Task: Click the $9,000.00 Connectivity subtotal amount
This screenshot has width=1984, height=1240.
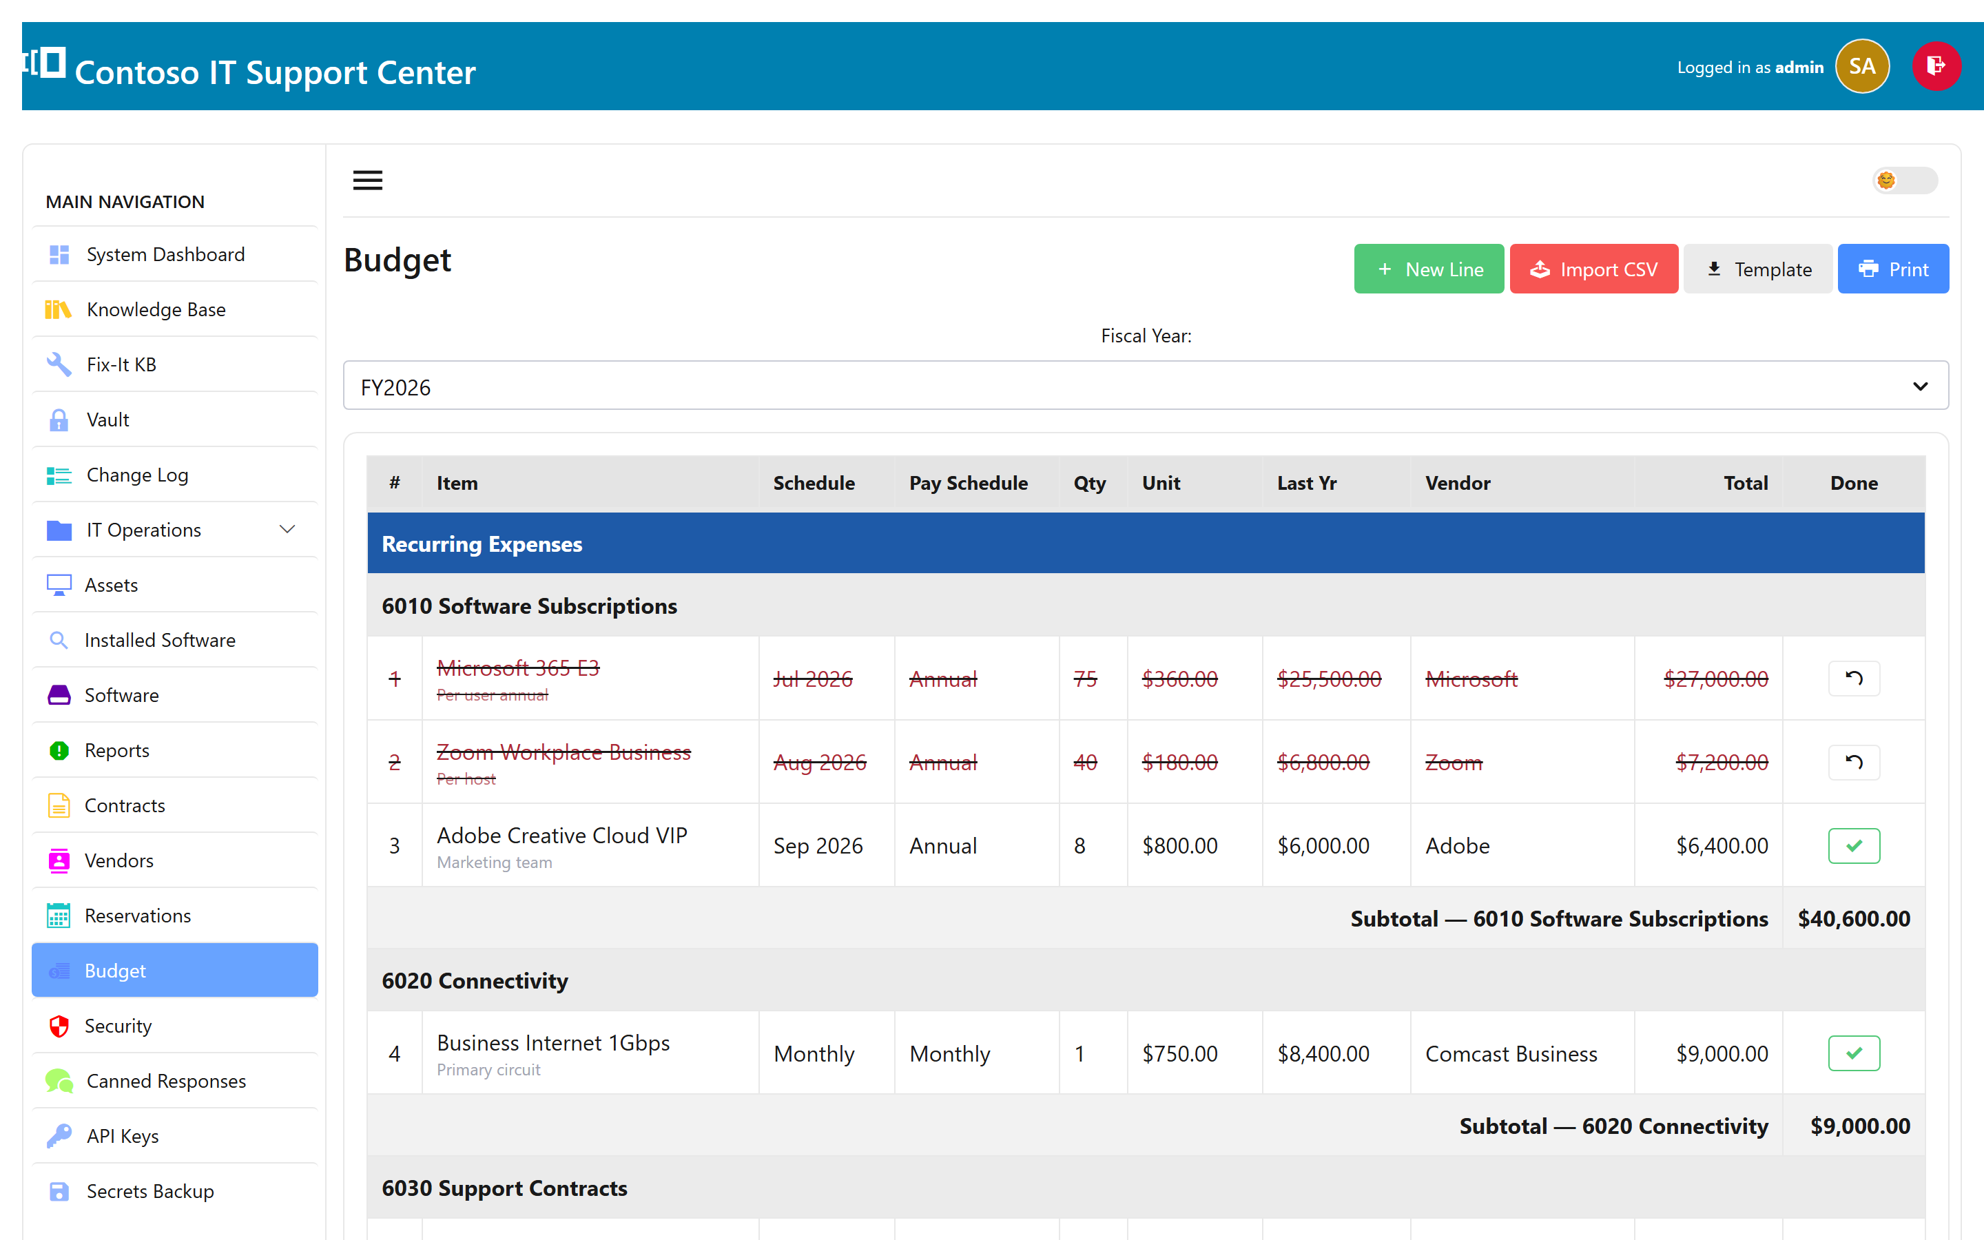Action: click(x=1860, y=1126)
